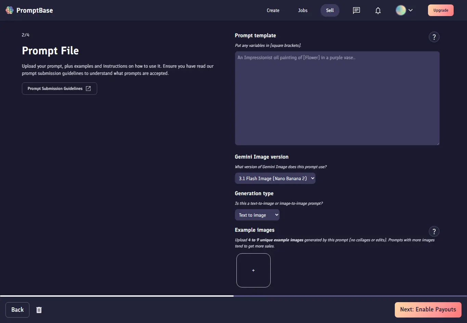The height and width of the screenshot is (323, 467).
Task: Go Back to previous step
Action: point(17,310)
